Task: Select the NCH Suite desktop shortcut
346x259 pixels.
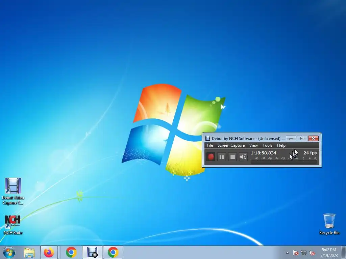Action: coord(13,225)
